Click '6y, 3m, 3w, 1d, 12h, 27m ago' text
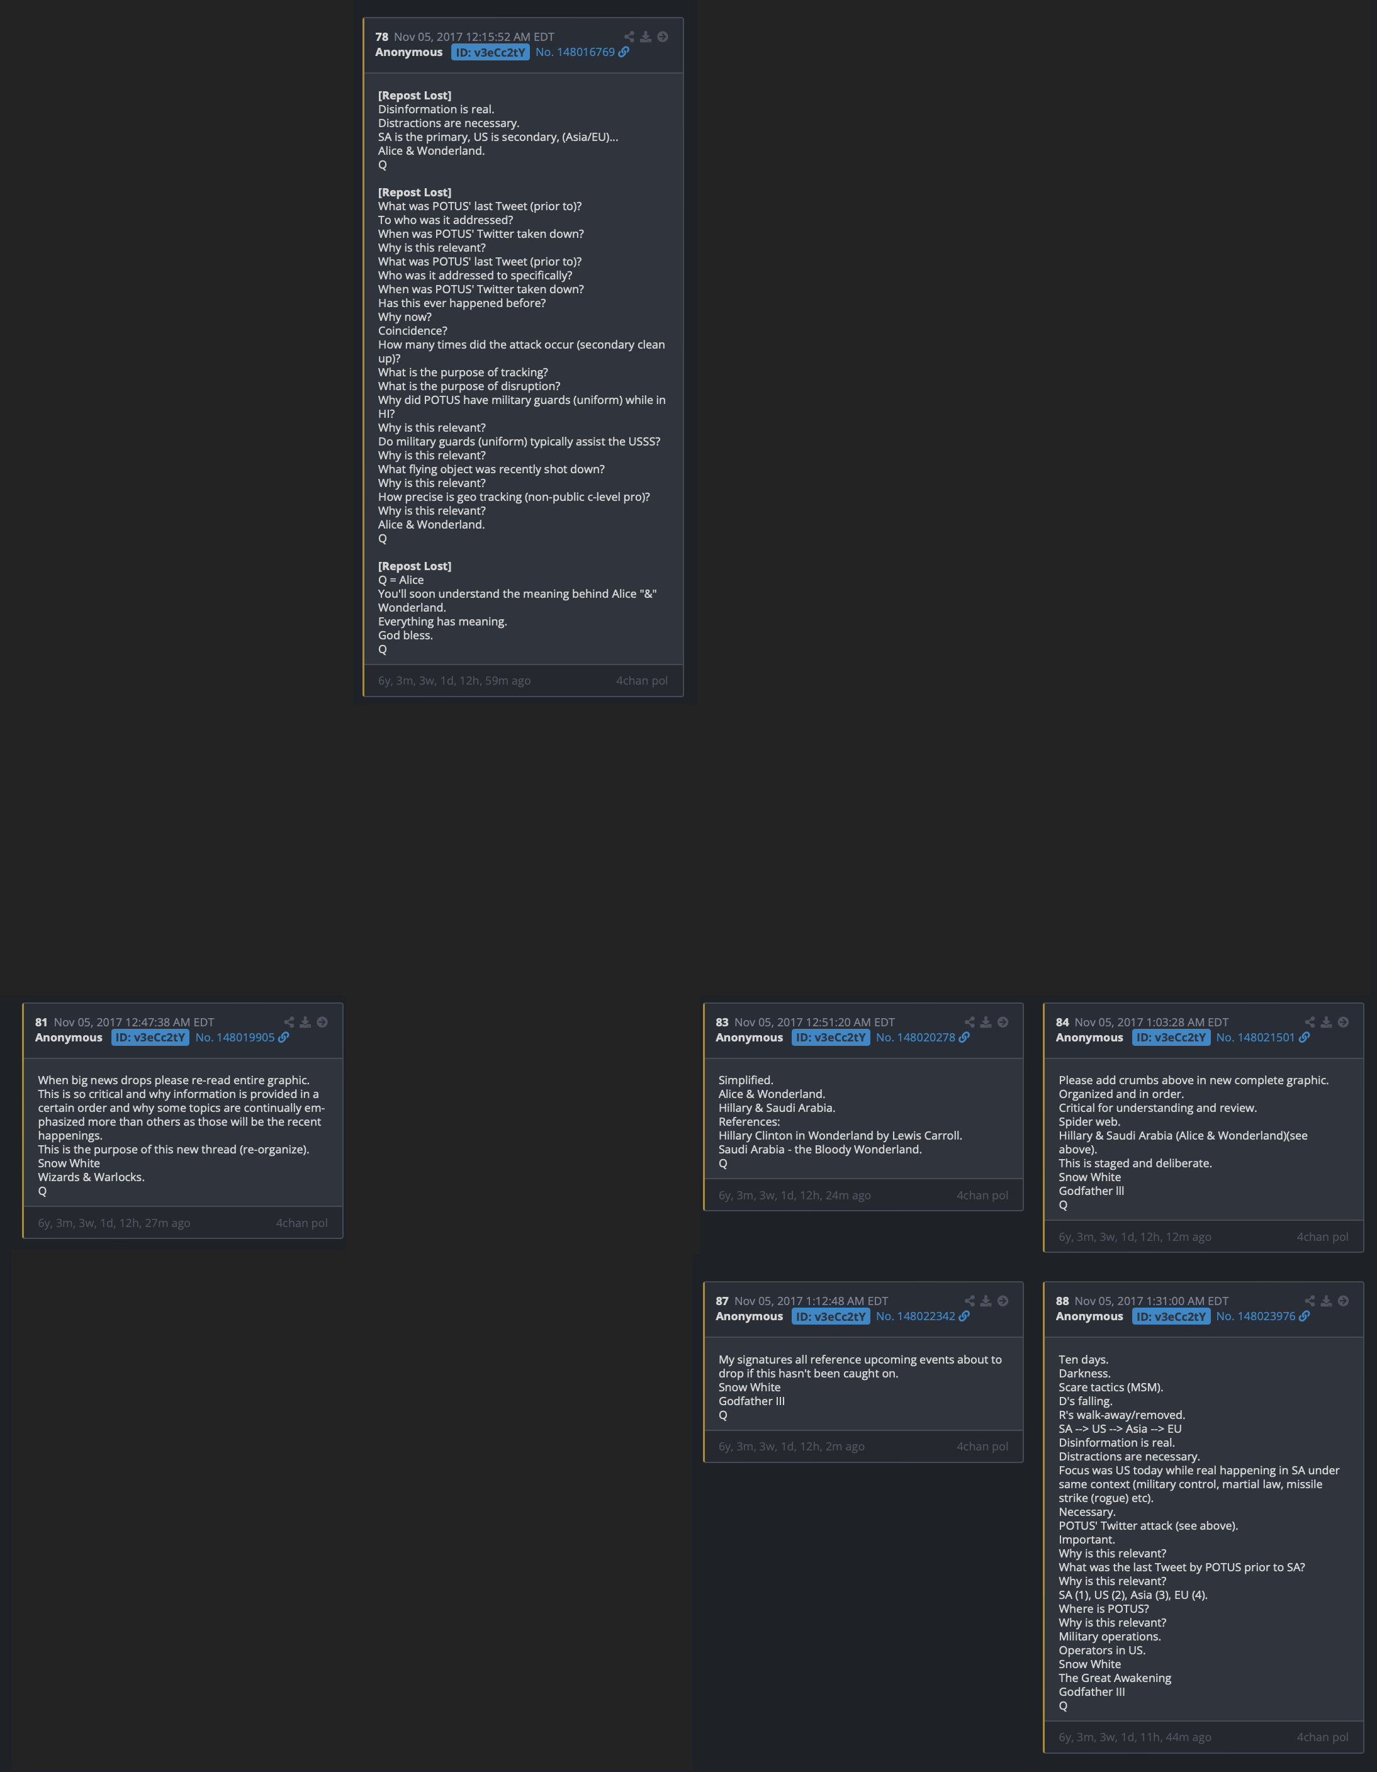The height and width of the screenshot is (1772, 1377). pyautogui.click(x=115, y=1223)
